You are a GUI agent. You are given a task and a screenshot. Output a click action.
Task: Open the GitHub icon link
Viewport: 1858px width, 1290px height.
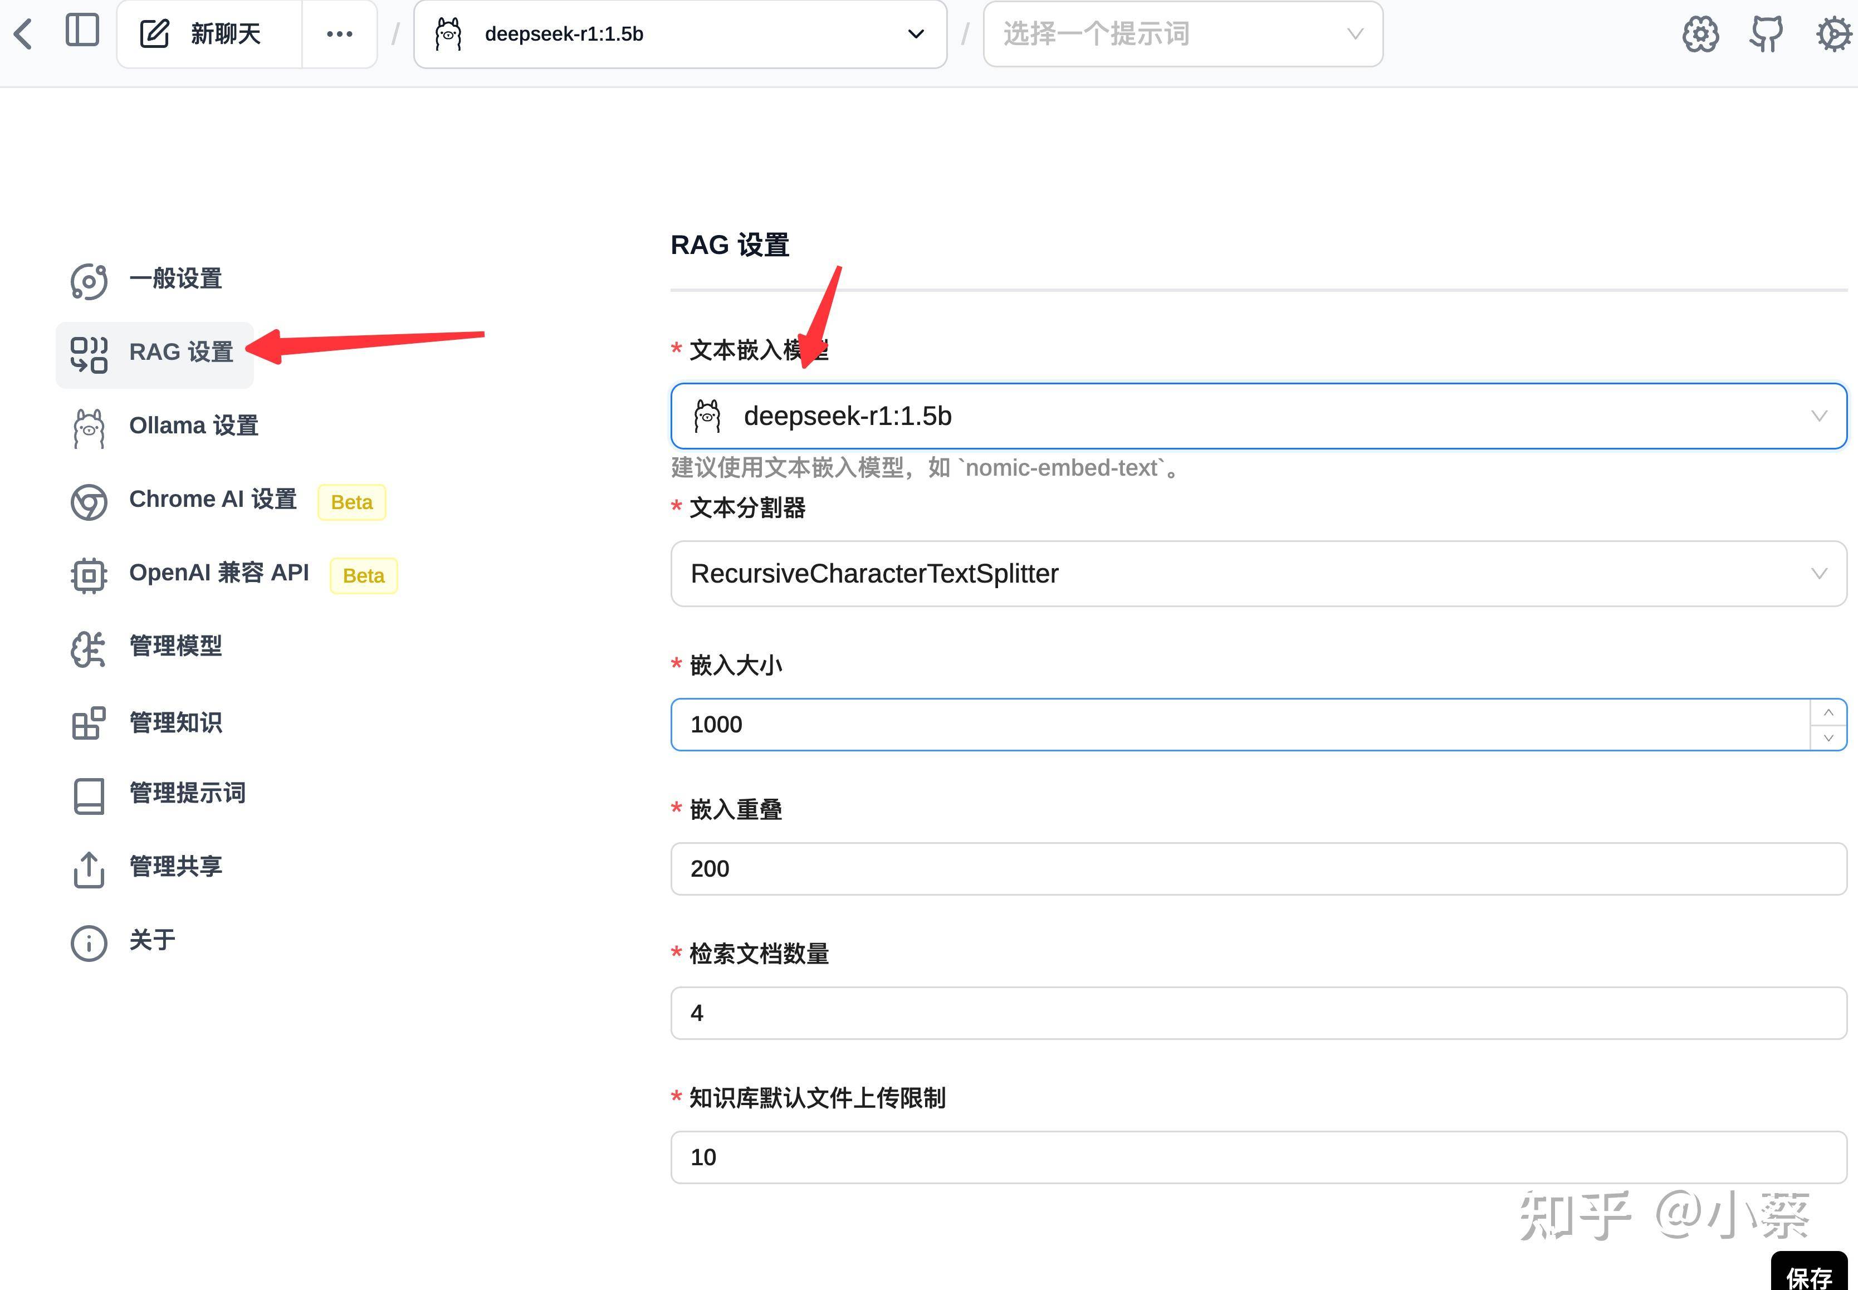pyautogui.click(x=1767, y=34)
